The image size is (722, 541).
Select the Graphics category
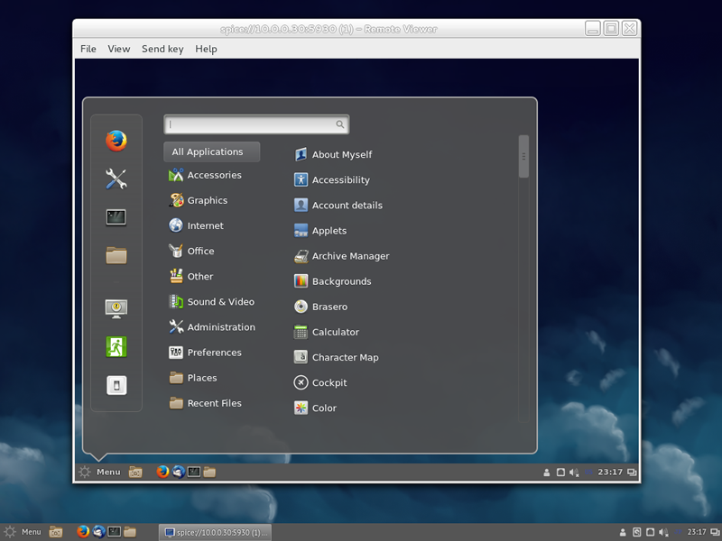199,200
